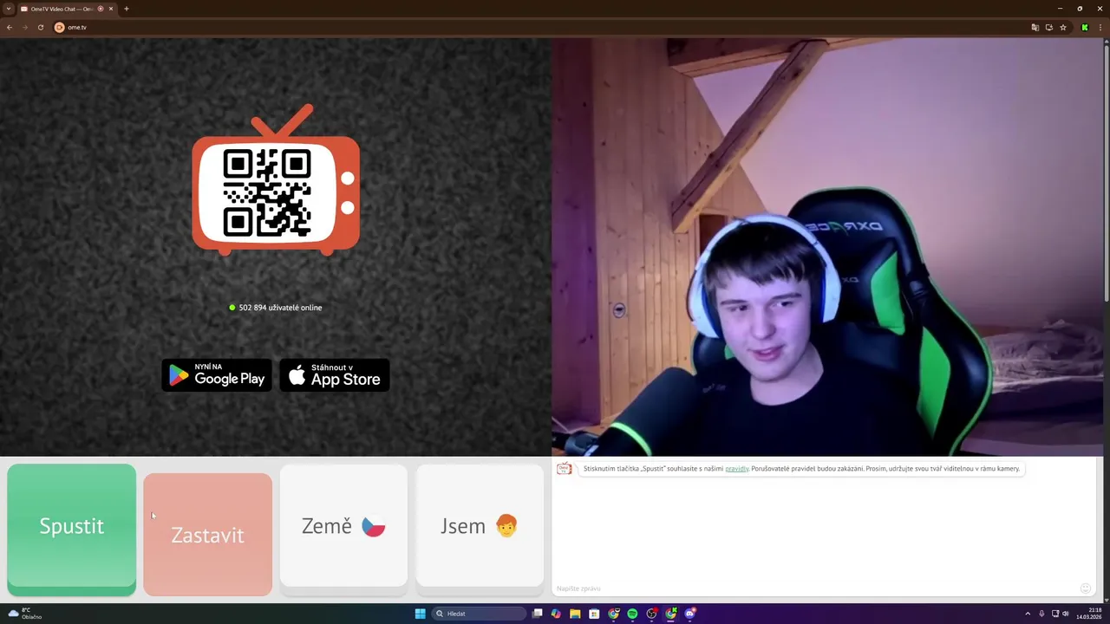Open Spotify from the taskbar
The image size is (1110, 624).
(x=632, y=614)
